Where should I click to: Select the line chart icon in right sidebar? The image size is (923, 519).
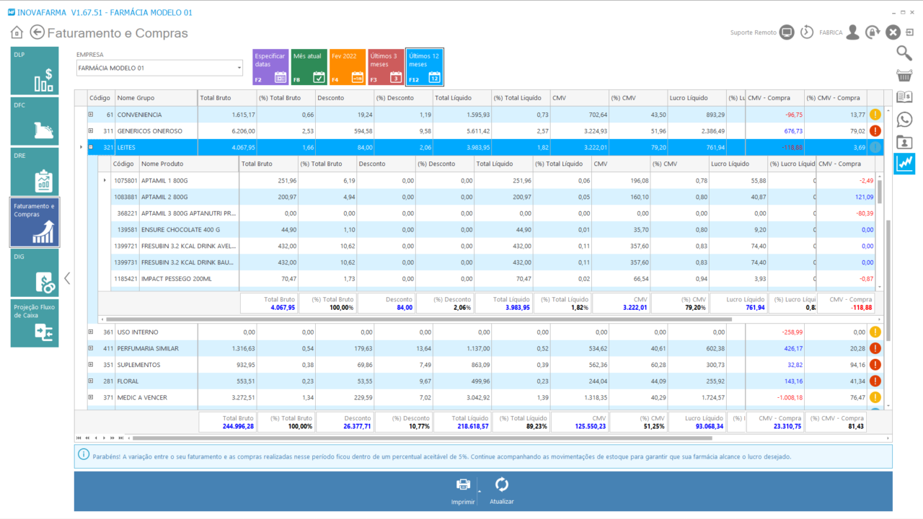coord(904,164)
